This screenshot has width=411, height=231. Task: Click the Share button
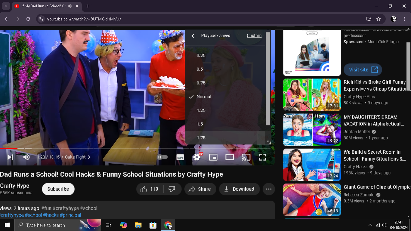[200, 189]
